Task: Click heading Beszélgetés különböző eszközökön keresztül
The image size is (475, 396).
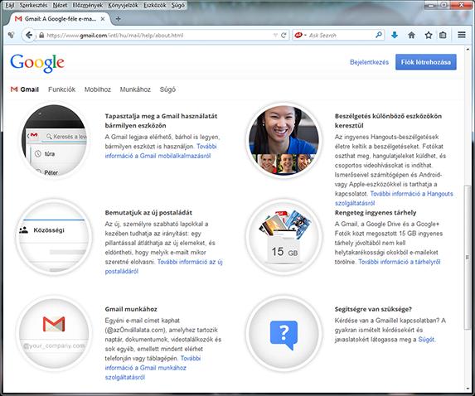Action: coord(388,120)
